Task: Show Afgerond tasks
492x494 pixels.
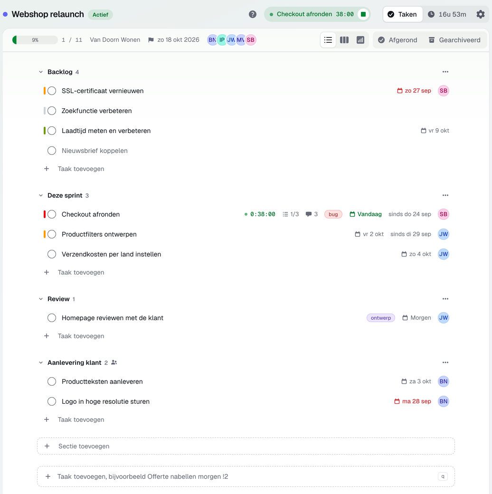Action: click(x=397, y=40)
